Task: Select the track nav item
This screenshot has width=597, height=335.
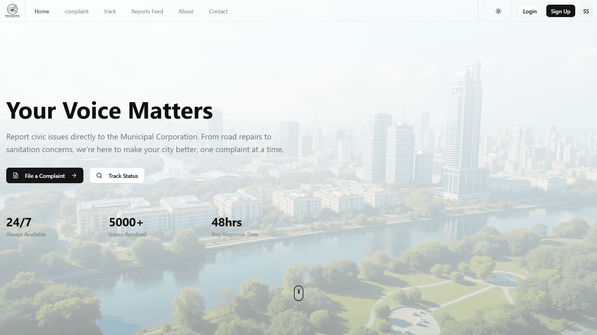Action: (110, 11)
